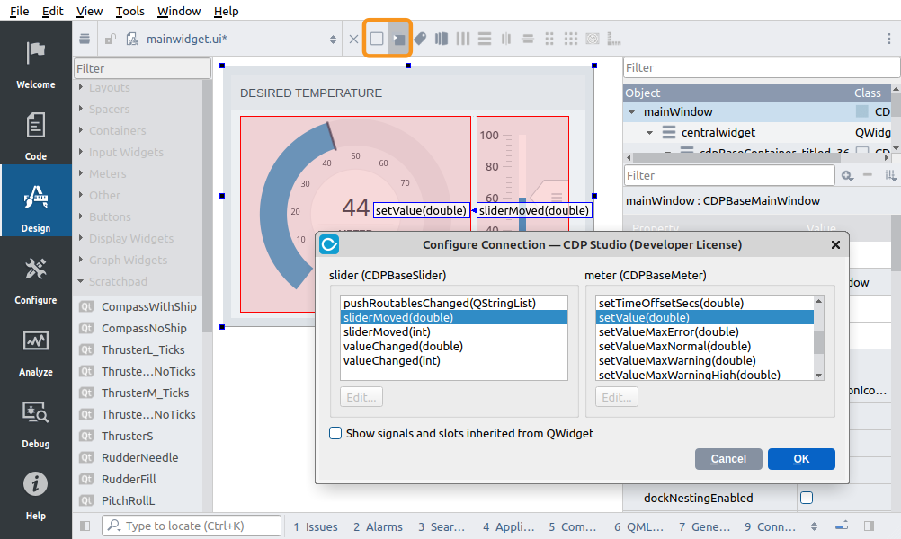Click the Edit Buddies tag icon
901x539 pixels.
pyautogui.click(x=420, y=39)
